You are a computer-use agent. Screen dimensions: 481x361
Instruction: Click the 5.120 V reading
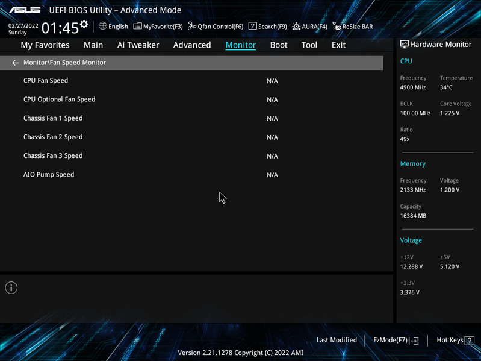450,267
